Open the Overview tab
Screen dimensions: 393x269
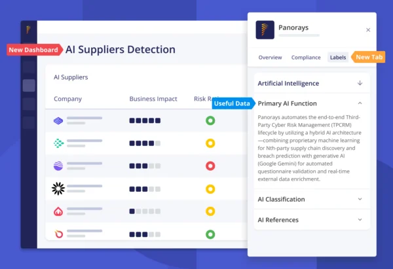(270, 58)
